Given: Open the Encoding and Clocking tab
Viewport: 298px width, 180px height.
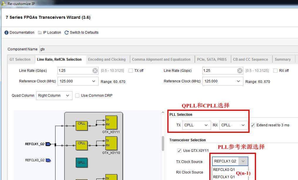Looking at the screenshot, I should point(107,60).
